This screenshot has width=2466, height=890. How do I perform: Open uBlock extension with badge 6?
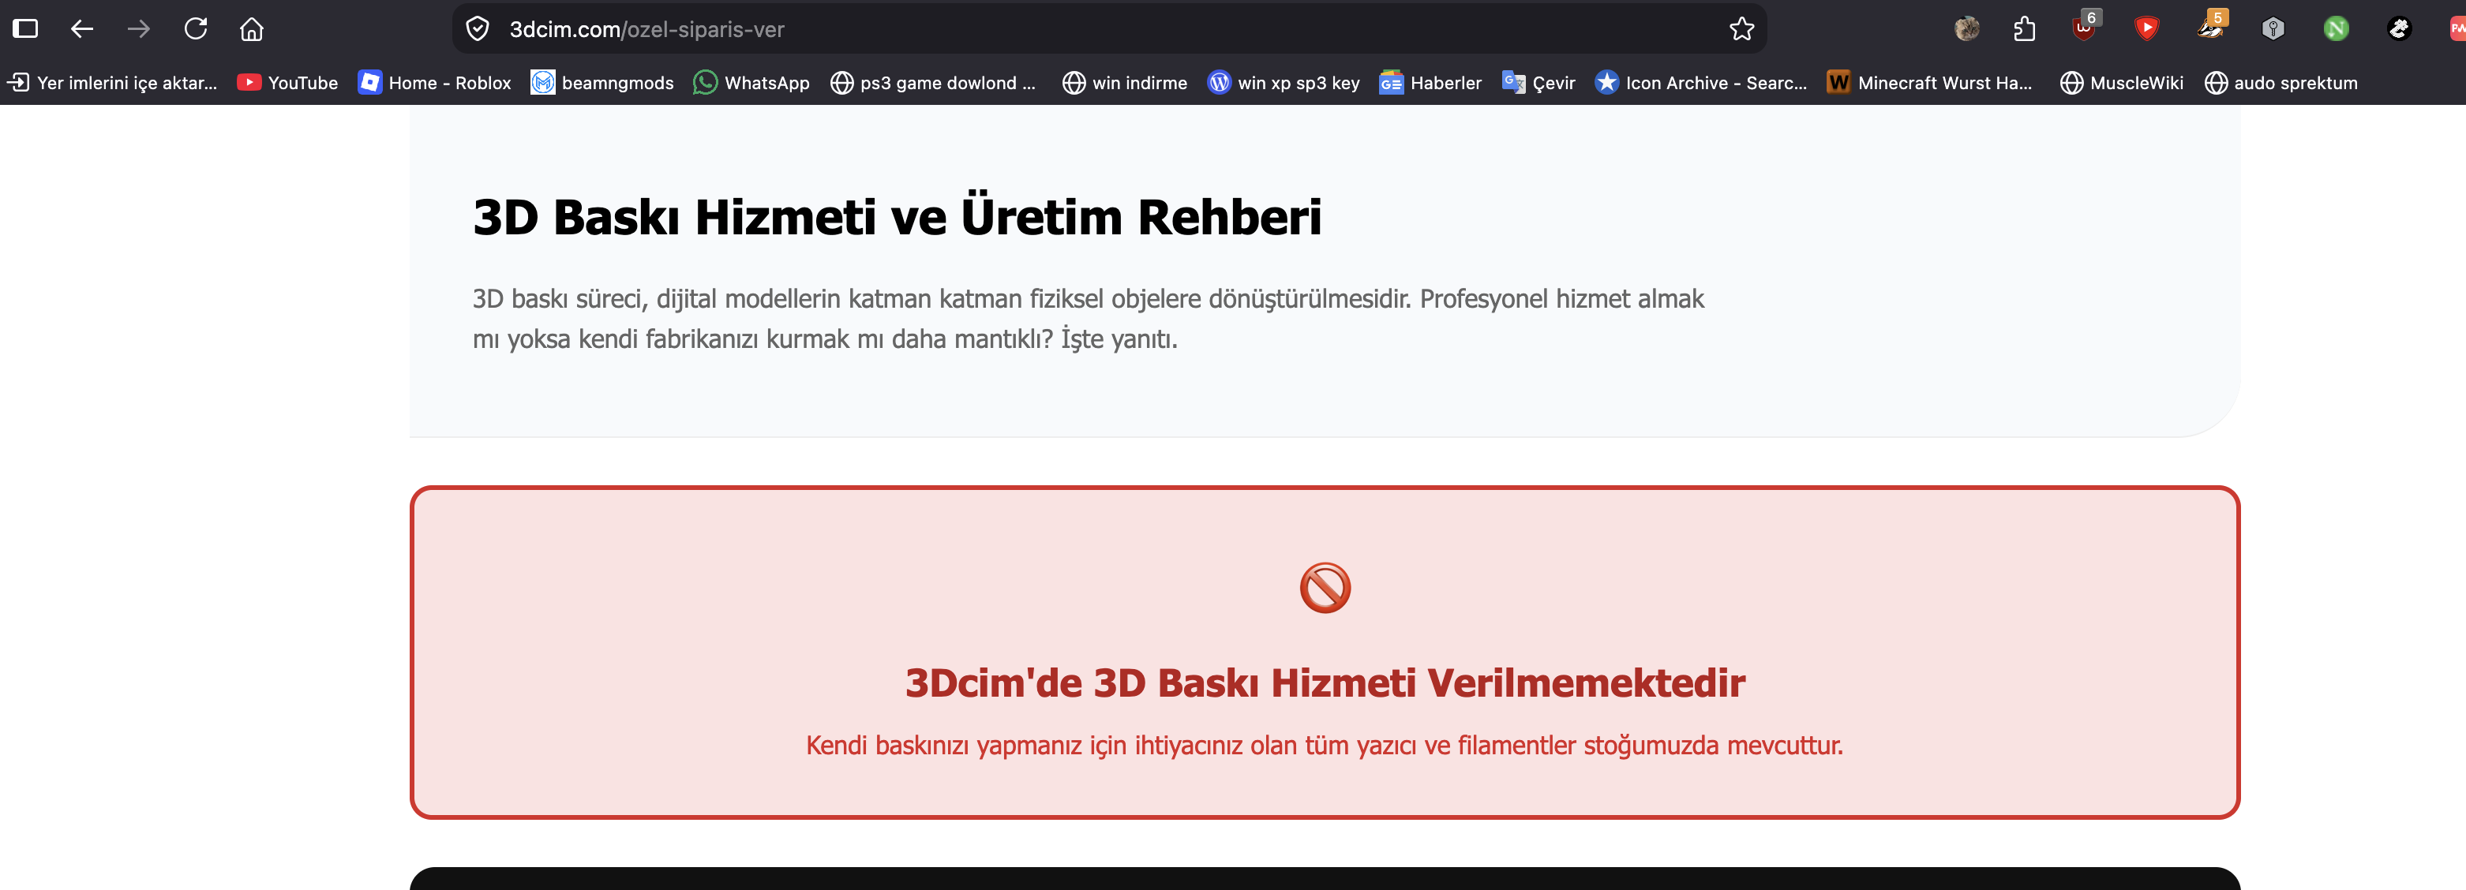(2085, 27)
